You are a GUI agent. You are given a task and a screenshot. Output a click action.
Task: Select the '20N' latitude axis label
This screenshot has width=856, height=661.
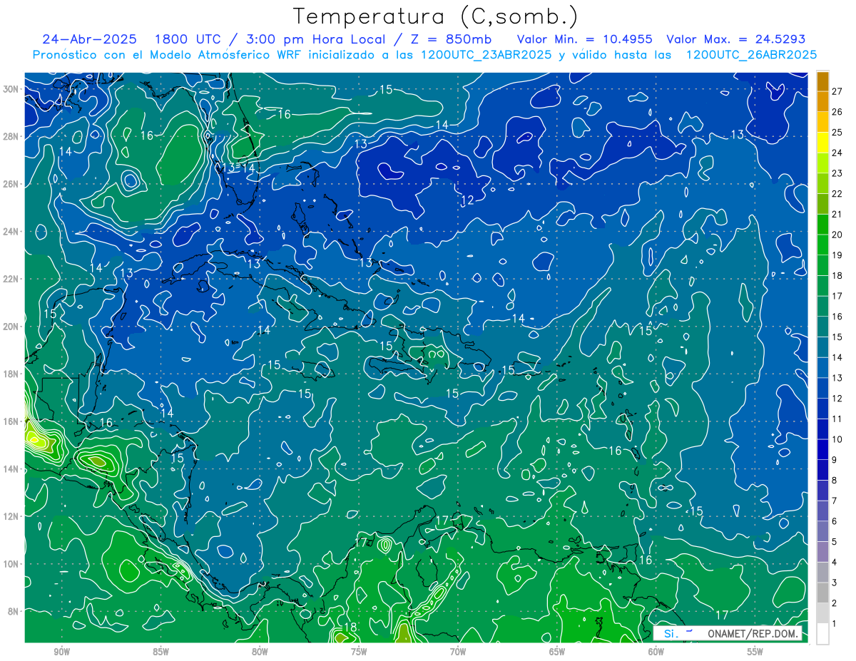click(x=11, y=326)
